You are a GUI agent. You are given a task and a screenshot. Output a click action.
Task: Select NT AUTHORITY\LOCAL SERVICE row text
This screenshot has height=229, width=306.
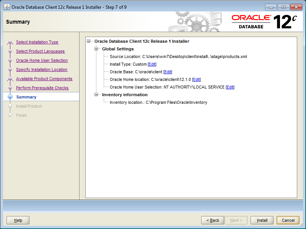tap(167, 87)
